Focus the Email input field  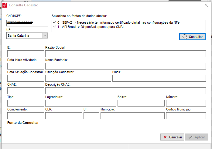(x=159, y=78)
